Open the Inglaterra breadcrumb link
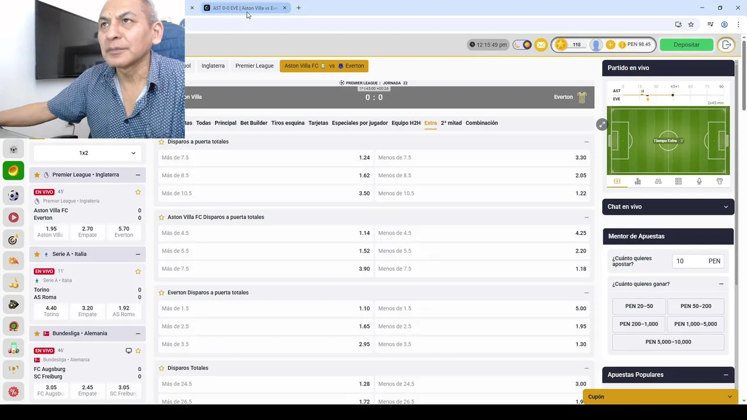Image resolution: width=747 pixels, height=420 pixels. tap(213, 66)
